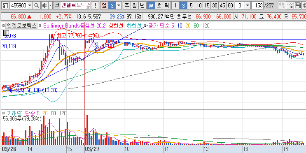Click the stock code input 455900

(x=19, y=5)
